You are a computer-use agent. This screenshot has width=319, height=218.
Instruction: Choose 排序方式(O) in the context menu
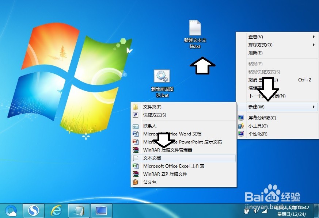(x=277, y=45)
